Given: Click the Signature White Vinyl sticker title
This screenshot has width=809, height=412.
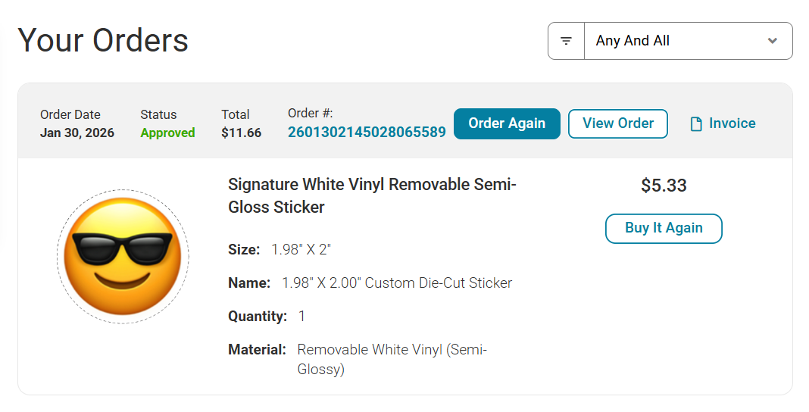Looking at the screenshot, I should click(371, 195).
